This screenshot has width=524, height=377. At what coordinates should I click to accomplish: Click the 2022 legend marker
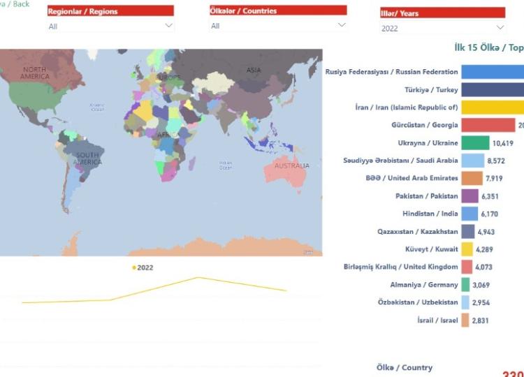134,267
